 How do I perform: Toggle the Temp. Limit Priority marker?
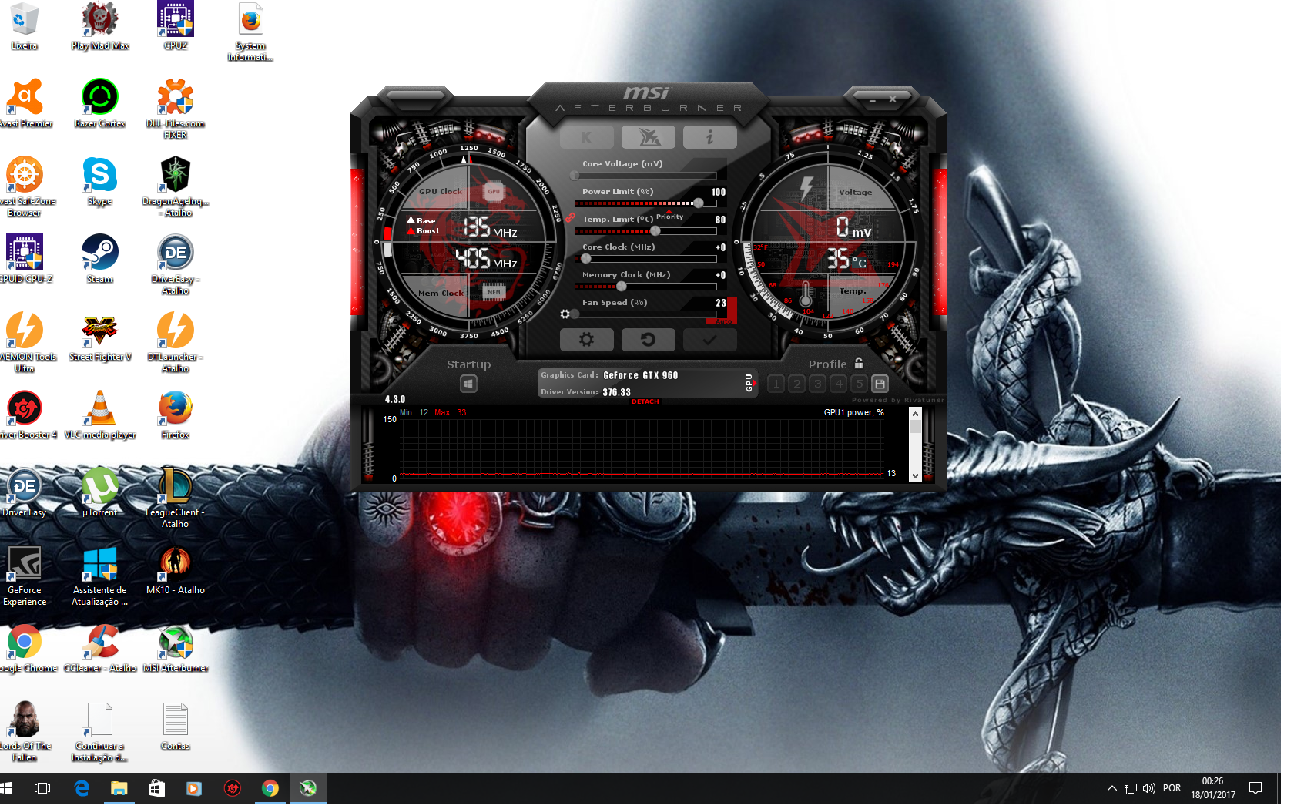[x=669, y=217]
